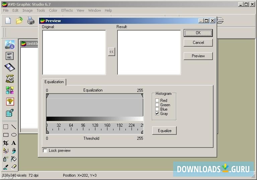Click the red-framed flower picture icon

(x=10, y=102)
